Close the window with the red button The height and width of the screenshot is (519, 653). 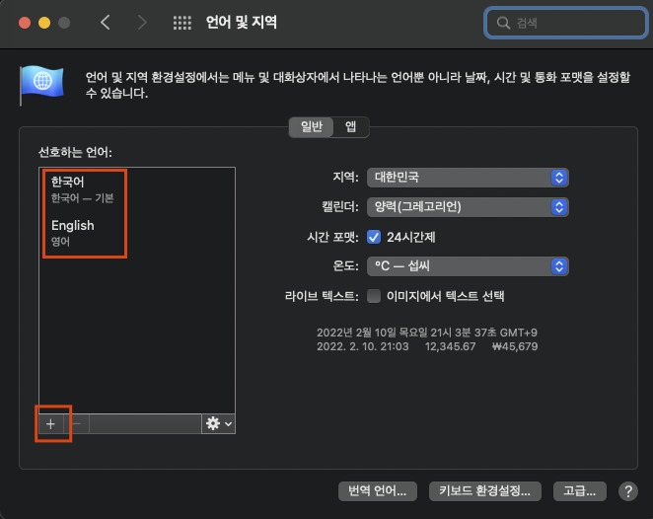click(x=25, y=23)
